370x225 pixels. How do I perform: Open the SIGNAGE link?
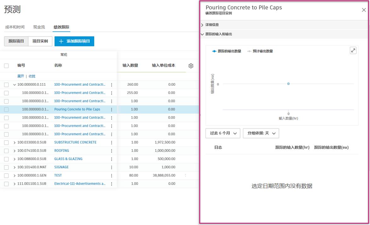[61, 167]
